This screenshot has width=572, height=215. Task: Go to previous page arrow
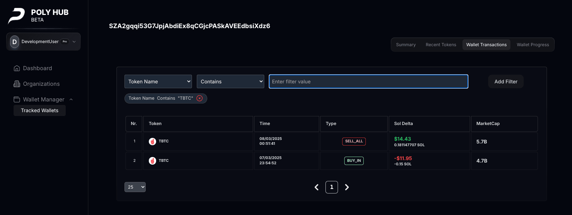316,187
